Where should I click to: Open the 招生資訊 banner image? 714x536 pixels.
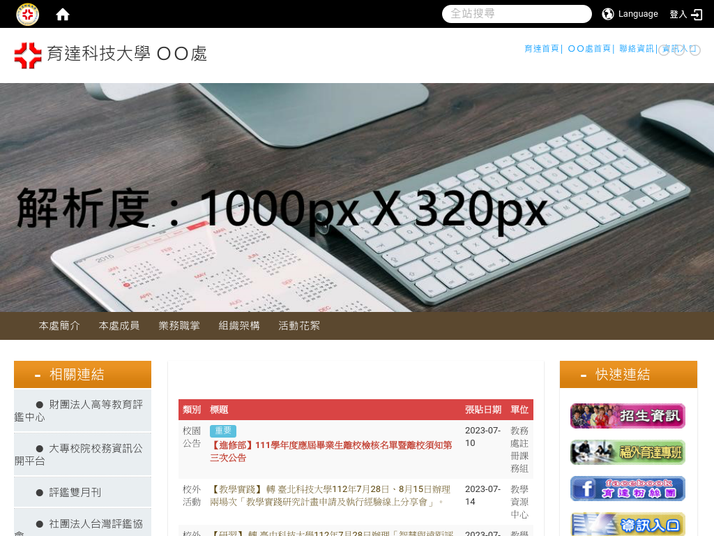click(x=628, y=416)
